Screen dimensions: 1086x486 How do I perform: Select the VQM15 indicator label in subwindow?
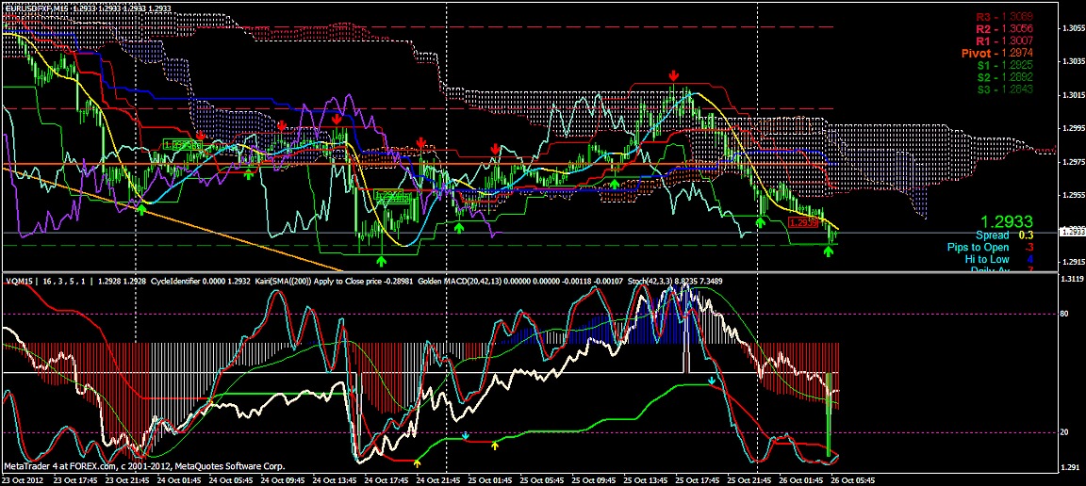click(18, 281)
